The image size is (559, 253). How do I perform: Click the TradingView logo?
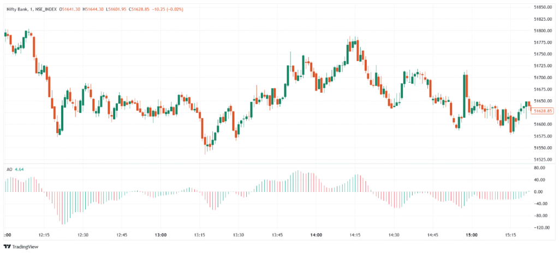(21, 246)
